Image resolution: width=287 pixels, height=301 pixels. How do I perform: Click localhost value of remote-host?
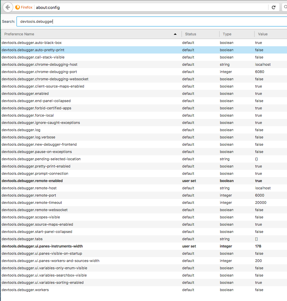[x=263, y=188]
